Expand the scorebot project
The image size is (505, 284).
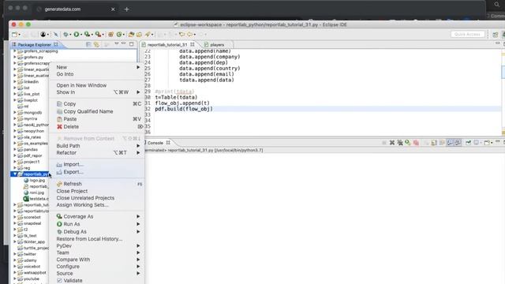pyautogui.click(x=15, y=217)
